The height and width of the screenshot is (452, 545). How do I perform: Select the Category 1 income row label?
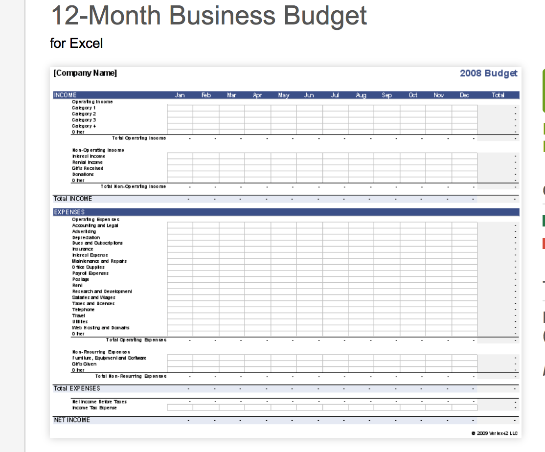tap(86, 108)
